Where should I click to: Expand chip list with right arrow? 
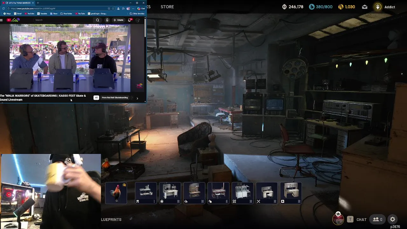(x=137, y=98)
